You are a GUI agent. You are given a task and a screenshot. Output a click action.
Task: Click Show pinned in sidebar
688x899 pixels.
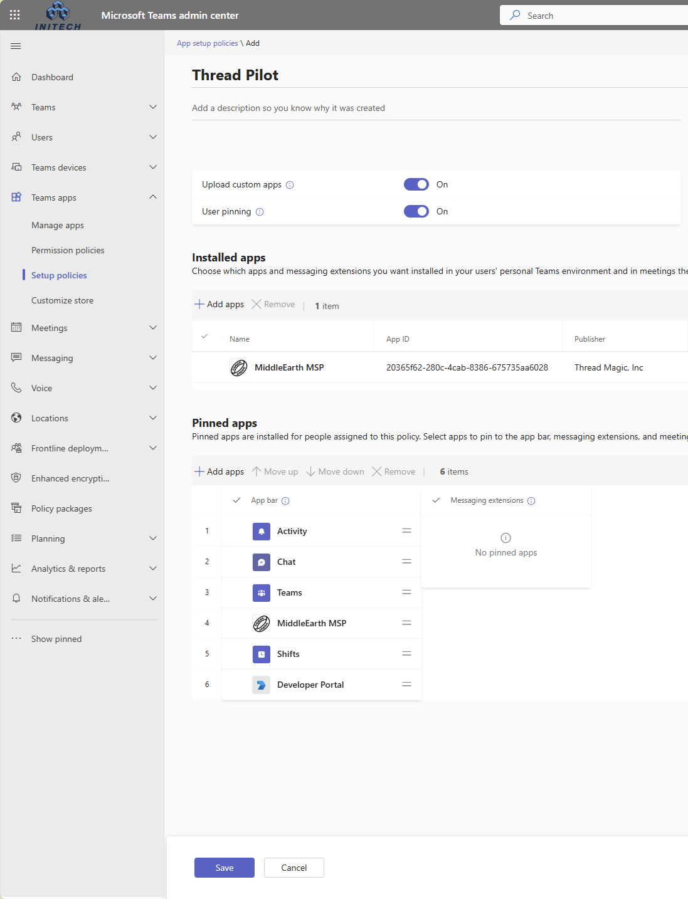(56, 639)
